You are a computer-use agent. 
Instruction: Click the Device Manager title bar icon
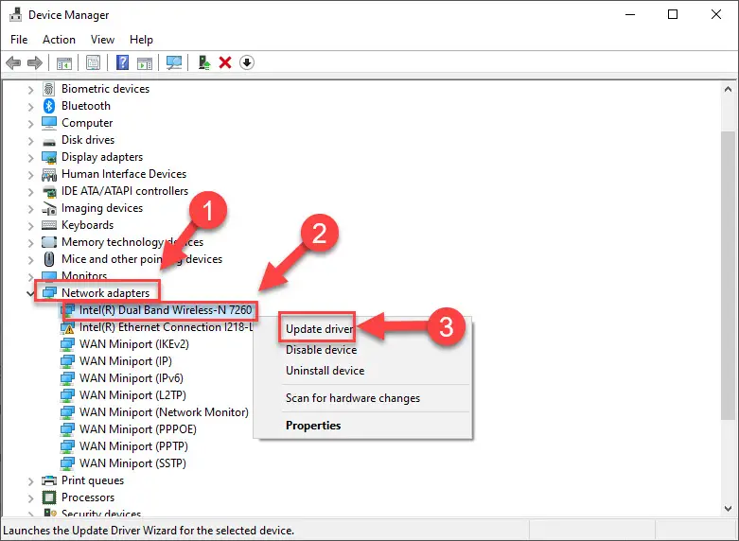click(x=15, y=14)
